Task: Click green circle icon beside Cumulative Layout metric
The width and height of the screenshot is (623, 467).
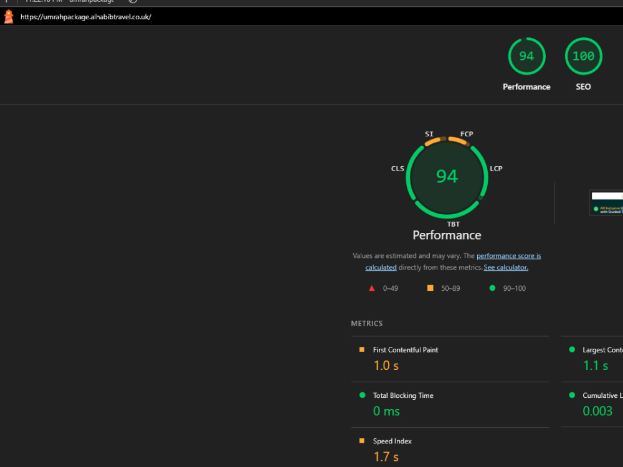Action: pyautogui.click(x=572, y=395)
